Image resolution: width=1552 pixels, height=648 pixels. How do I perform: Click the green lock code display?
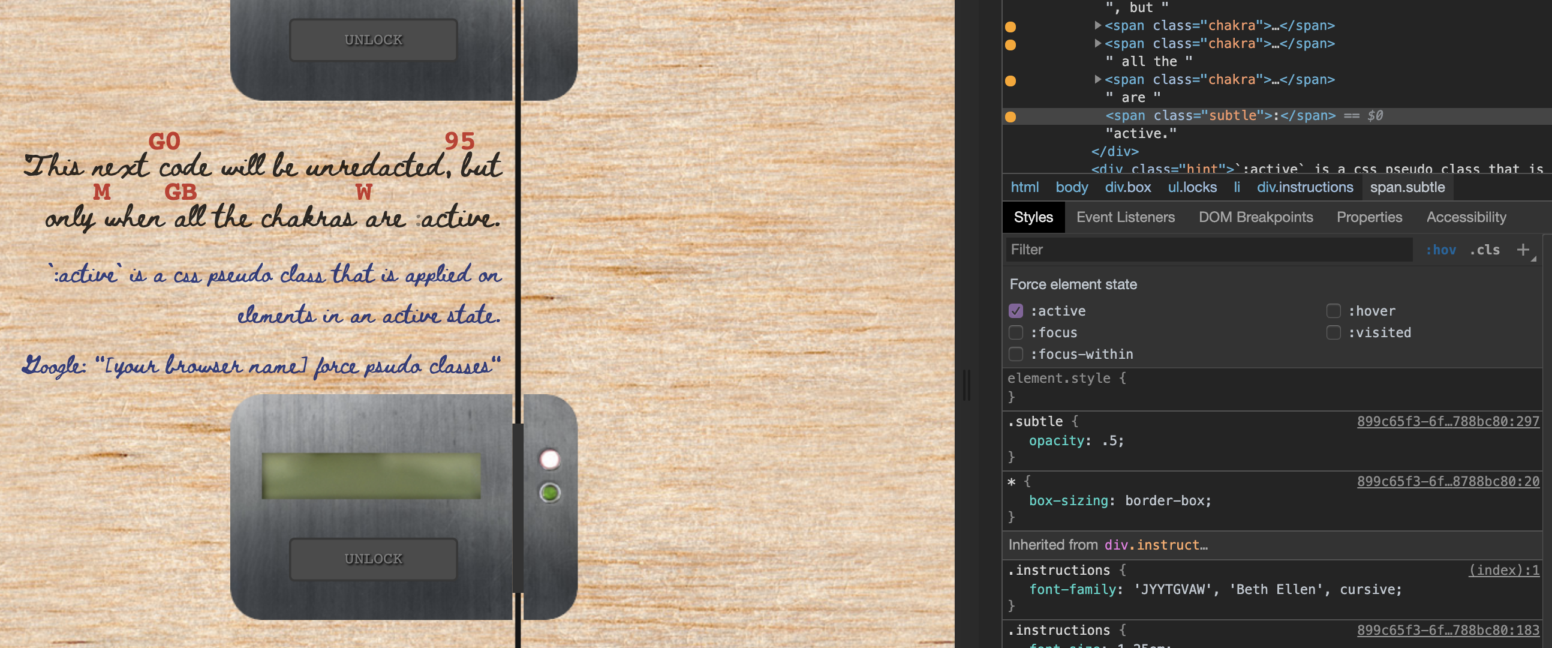click(371, 476)
